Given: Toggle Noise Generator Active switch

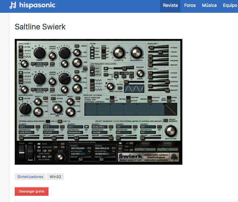Looking at the screenshot, I should click(x=53, y=99).
